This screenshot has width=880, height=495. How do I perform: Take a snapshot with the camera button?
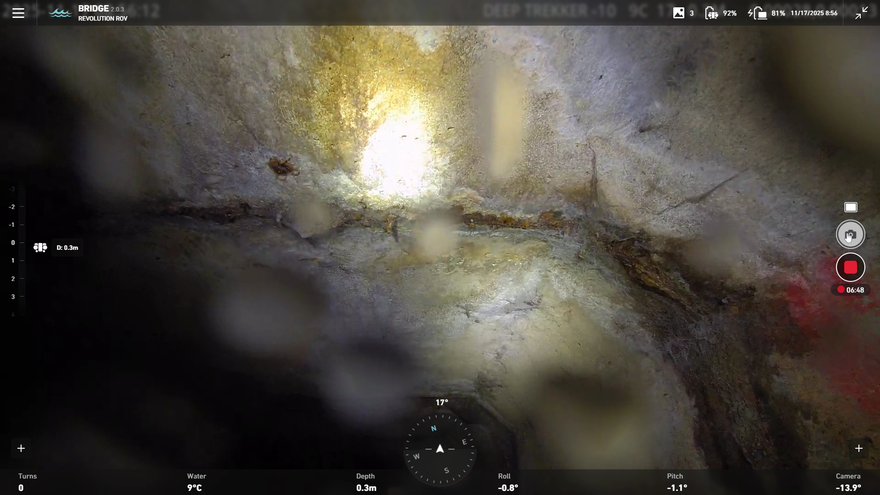click(x=850, y=235)
